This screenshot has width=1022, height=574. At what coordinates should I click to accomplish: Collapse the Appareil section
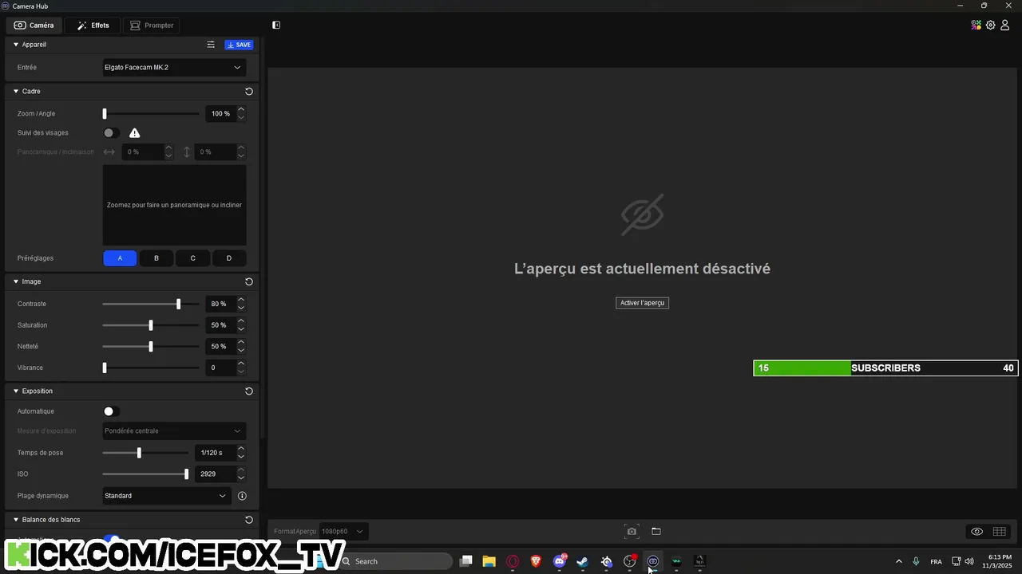coord(16,45)
